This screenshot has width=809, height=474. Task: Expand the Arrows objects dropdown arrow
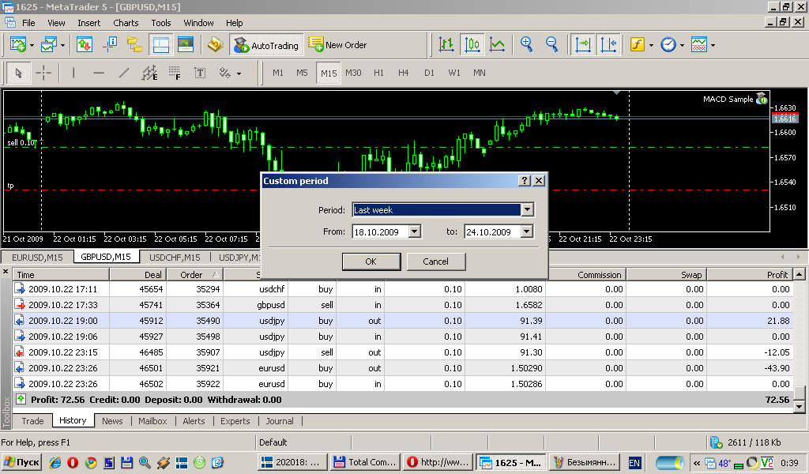click(x=239, y=73)
